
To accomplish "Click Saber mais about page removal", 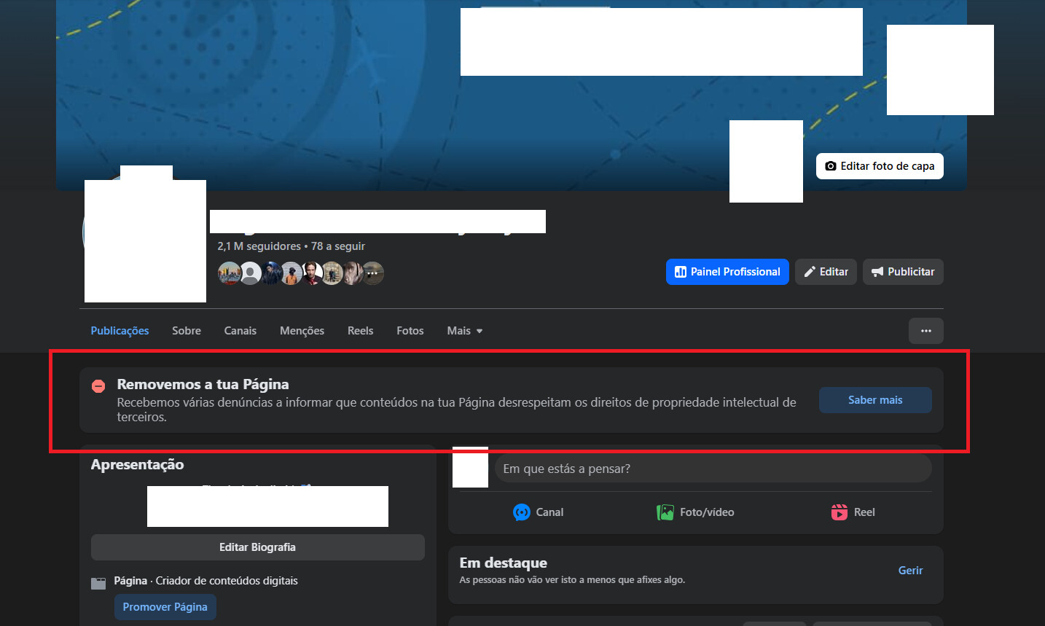I will (x=874, y=400).
